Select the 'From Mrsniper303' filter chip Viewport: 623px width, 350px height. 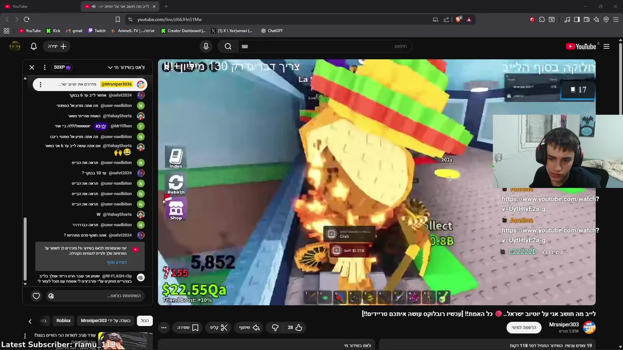pyautogui.click(x=106, y=321)
